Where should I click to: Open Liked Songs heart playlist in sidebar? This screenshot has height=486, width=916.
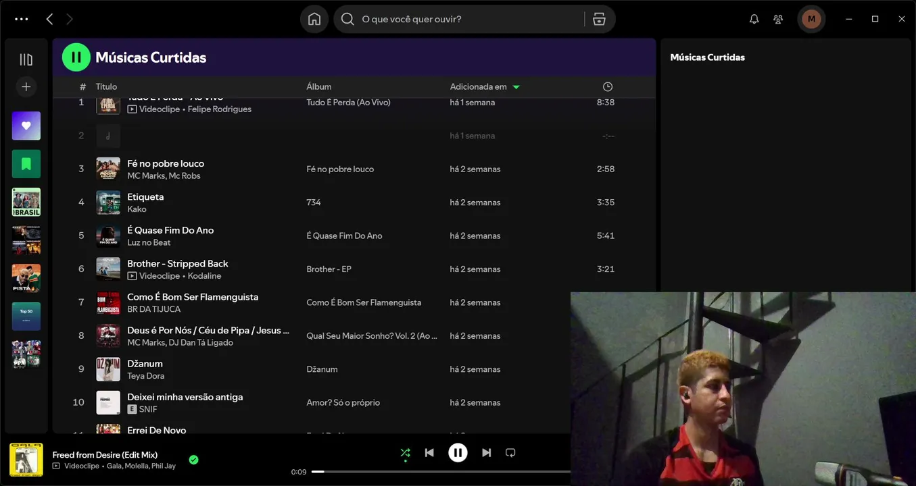point(26,126)
